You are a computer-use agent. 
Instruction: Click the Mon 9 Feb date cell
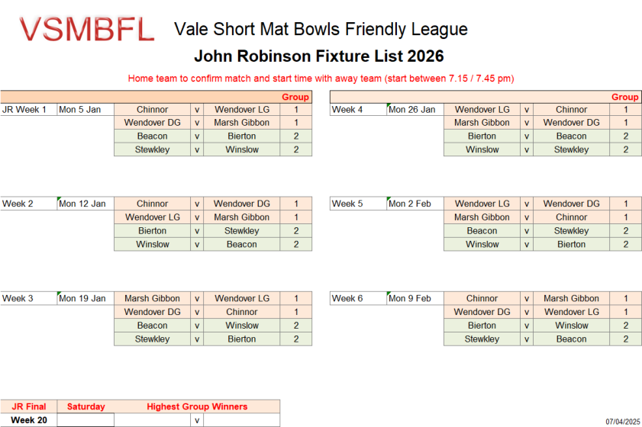[415, 299]
